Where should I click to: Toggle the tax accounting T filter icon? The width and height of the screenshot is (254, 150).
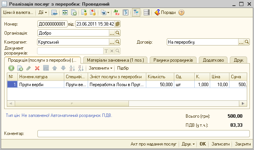136,12
